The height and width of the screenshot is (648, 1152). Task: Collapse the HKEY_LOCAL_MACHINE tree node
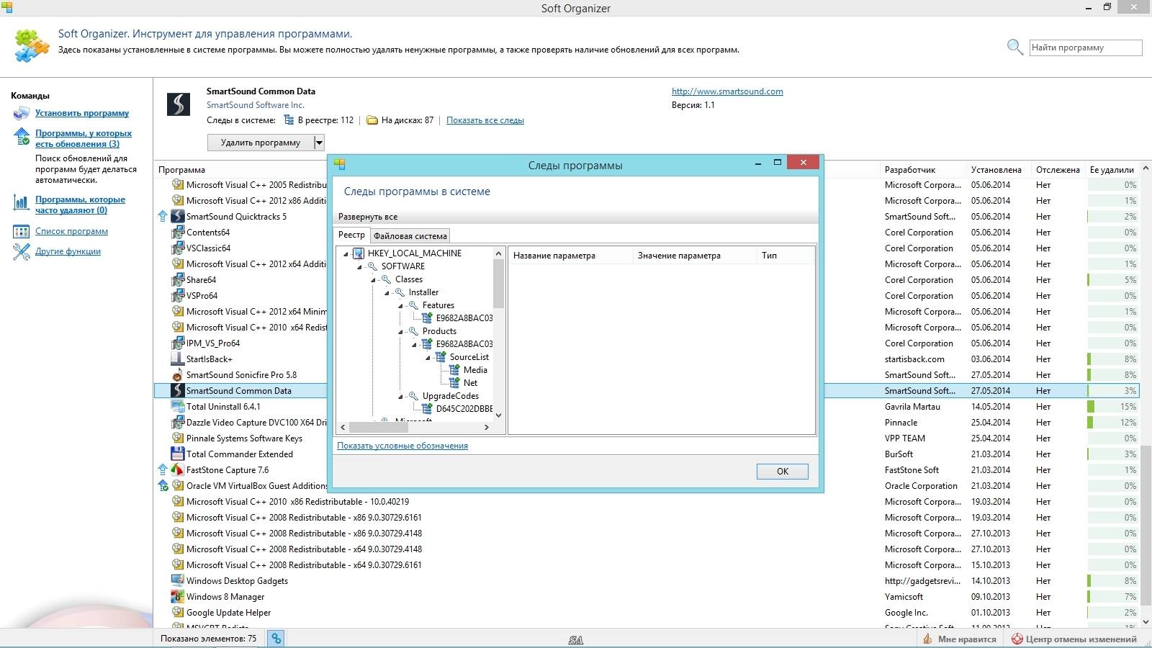tap(346, 253)
